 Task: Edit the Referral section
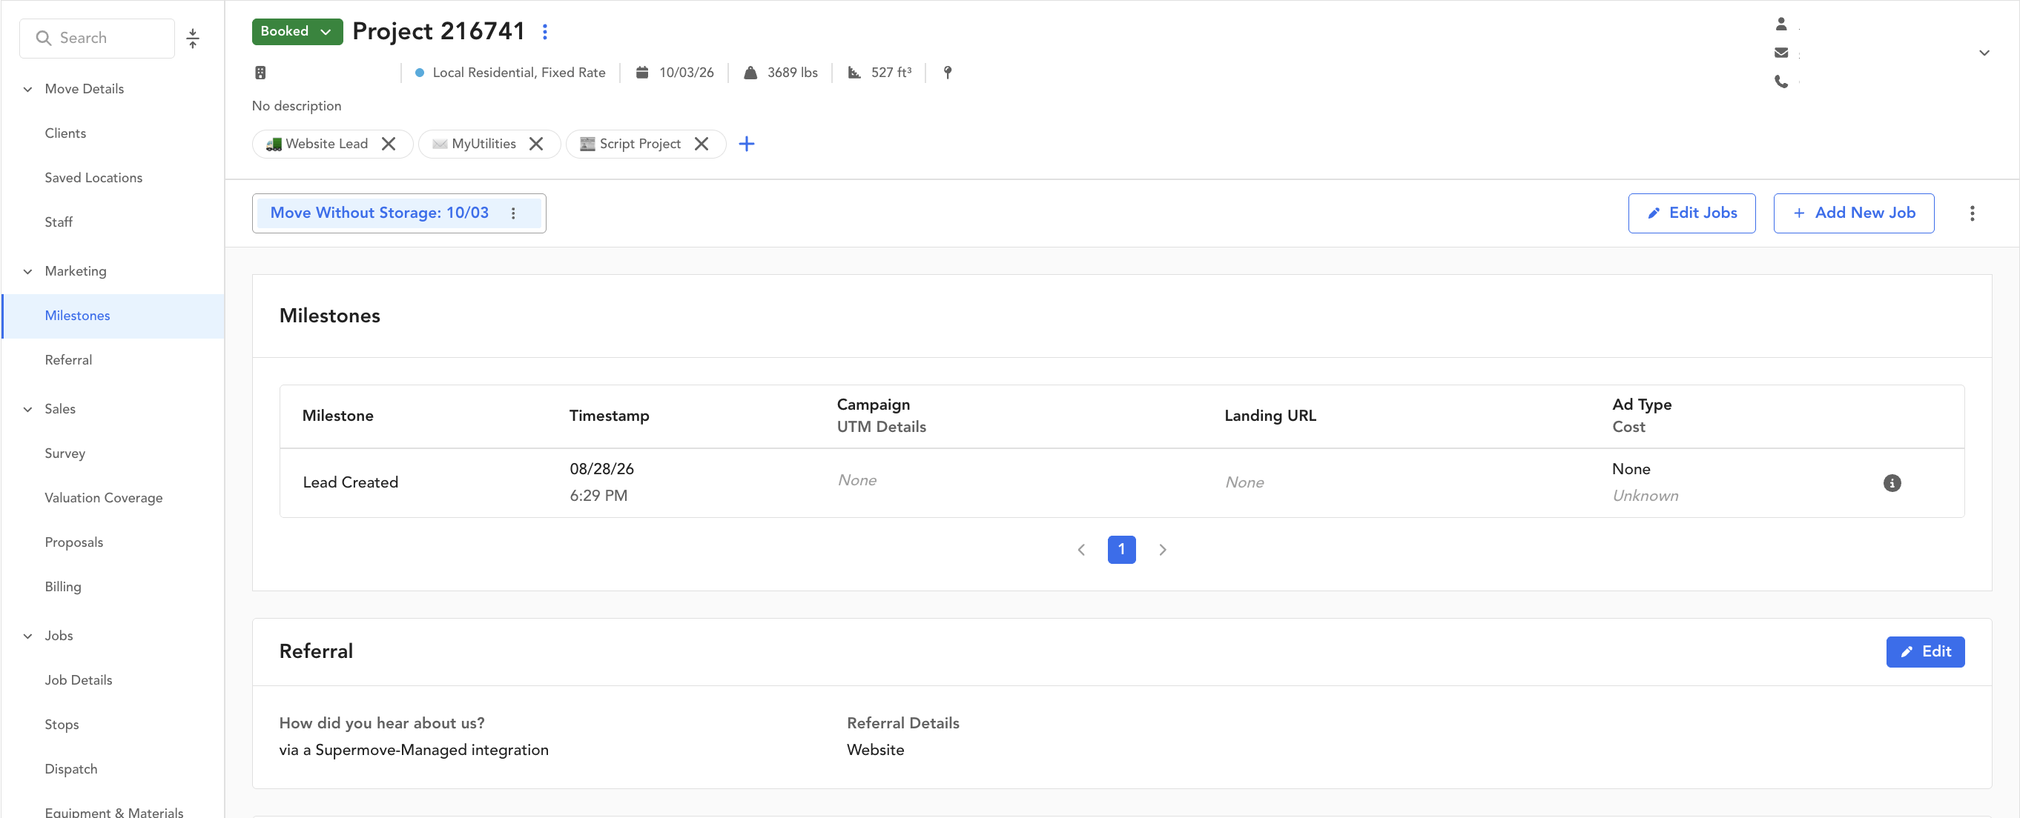1925,652
